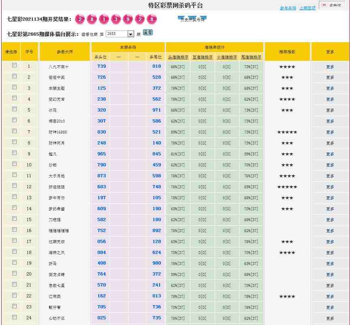The width and height of the screenshot is (350, 325).
Task: Click the three-star rating for 超凡
Action: click(x=287, y=154)
